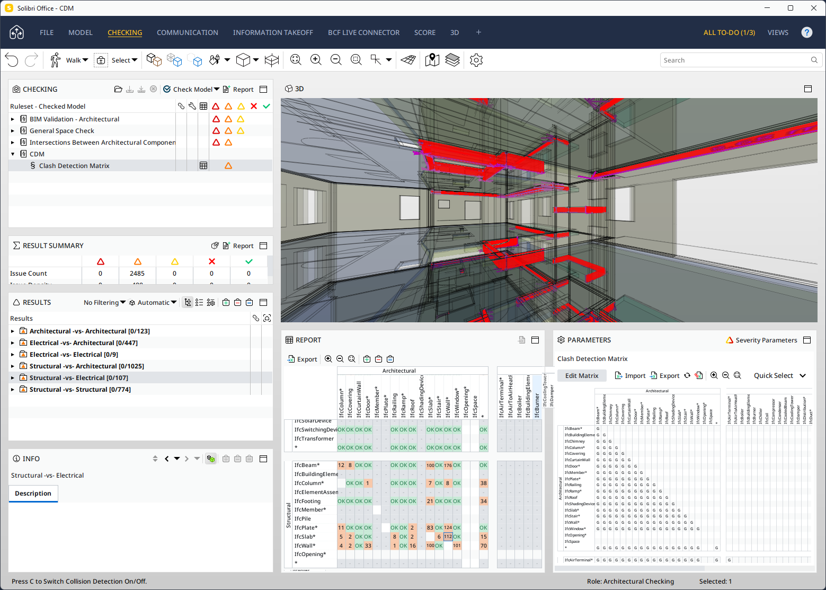Click zoom in magnifier in main toolbar
Viewport: 826px width, 590px height.
(316, 60)
